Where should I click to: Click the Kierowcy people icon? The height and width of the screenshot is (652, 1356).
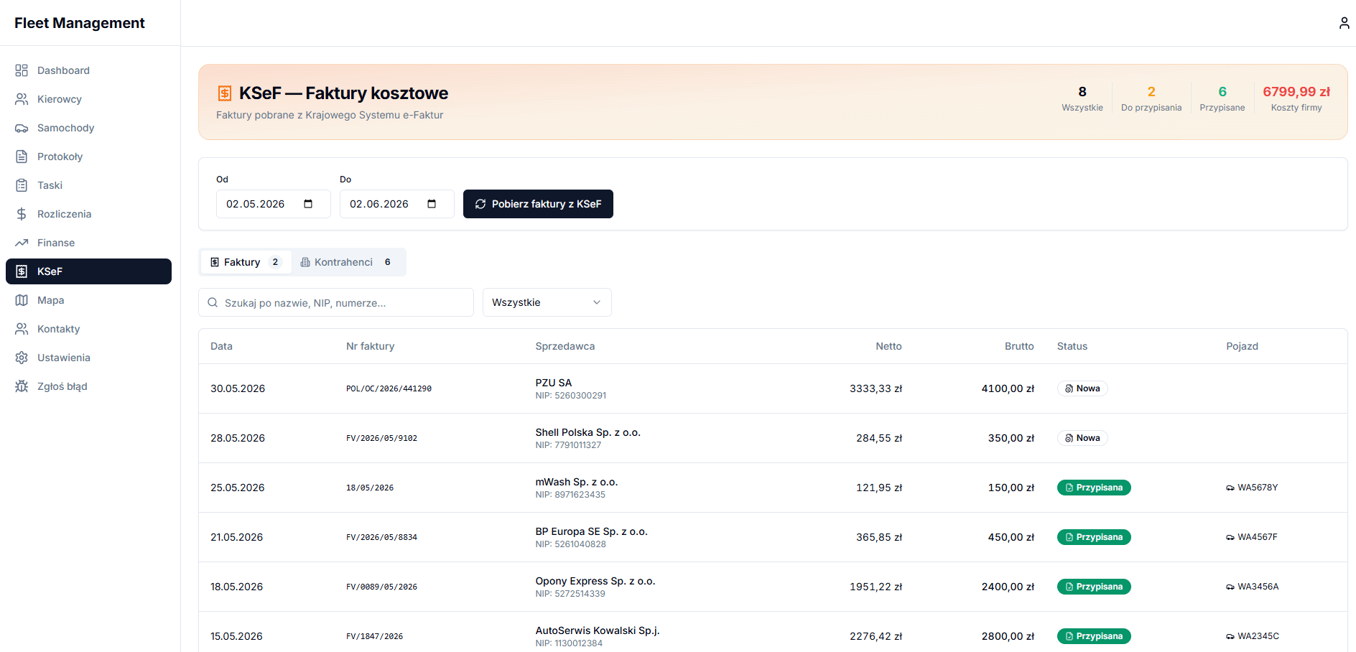point(22,99)
